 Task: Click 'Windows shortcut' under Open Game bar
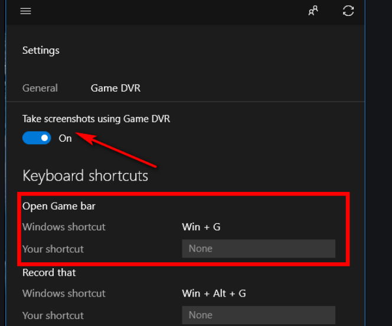[64, 227]
